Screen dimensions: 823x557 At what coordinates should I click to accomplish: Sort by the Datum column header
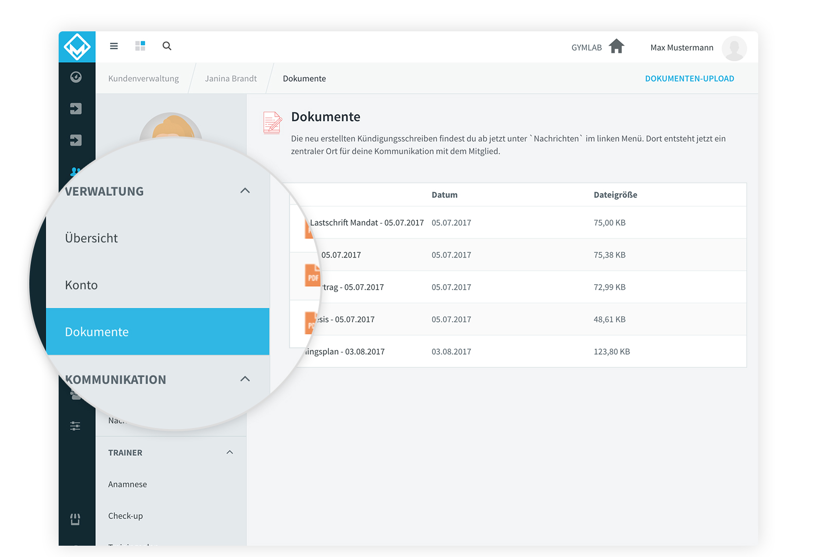tap(444, 195)
